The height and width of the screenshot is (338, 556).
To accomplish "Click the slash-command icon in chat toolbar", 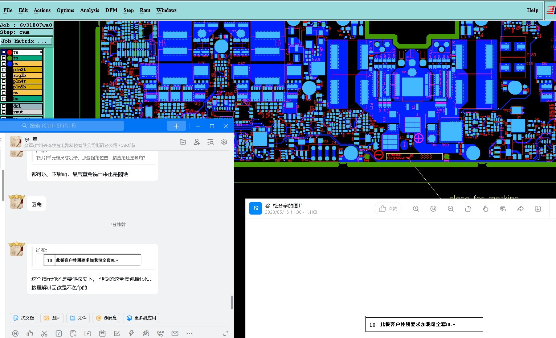I will point(59,333).
